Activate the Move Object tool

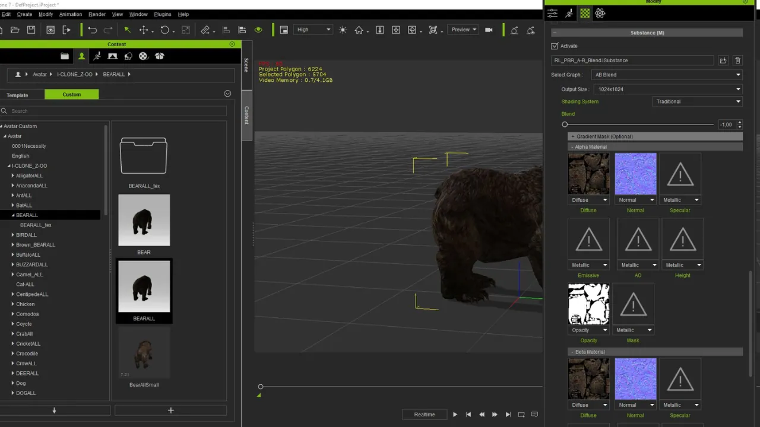tap(144, 30)
